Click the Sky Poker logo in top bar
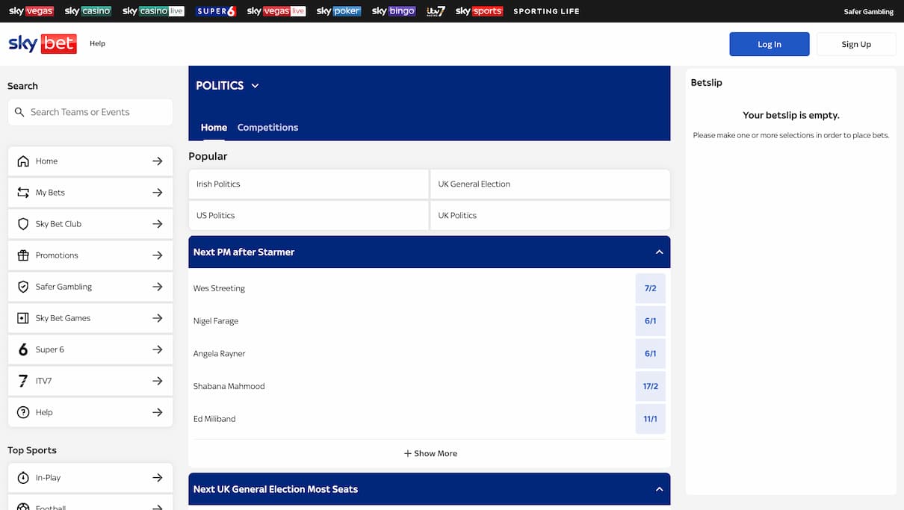This screenshot has height=510, width=904. 338,10
